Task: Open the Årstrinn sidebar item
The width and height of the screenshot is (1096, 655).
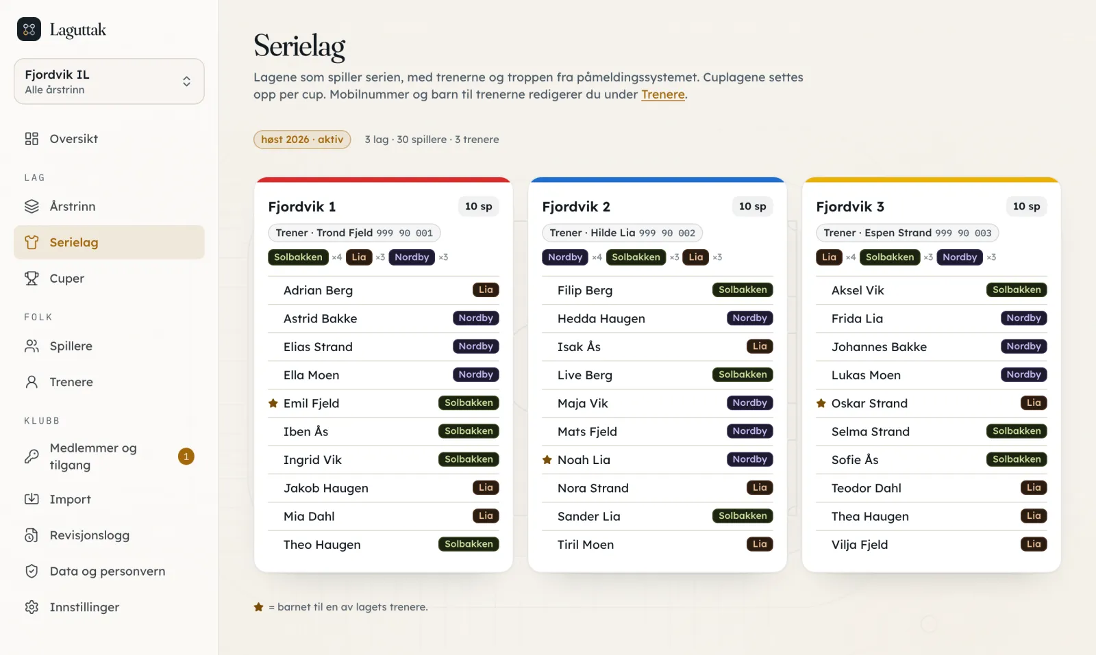Action: [109, 206]
